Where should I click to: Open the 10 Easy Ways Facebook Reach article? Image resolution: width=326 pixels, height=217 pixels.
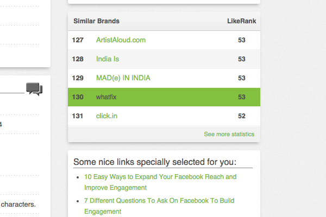(x=160, y=177)
